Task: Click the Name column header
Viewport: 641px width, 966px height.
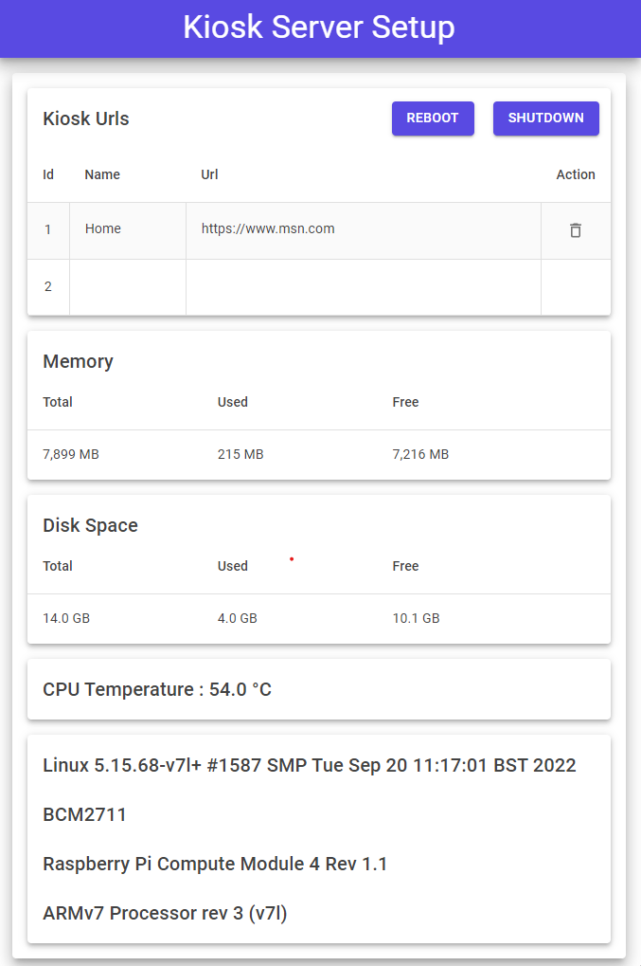Action: point(102,174)
